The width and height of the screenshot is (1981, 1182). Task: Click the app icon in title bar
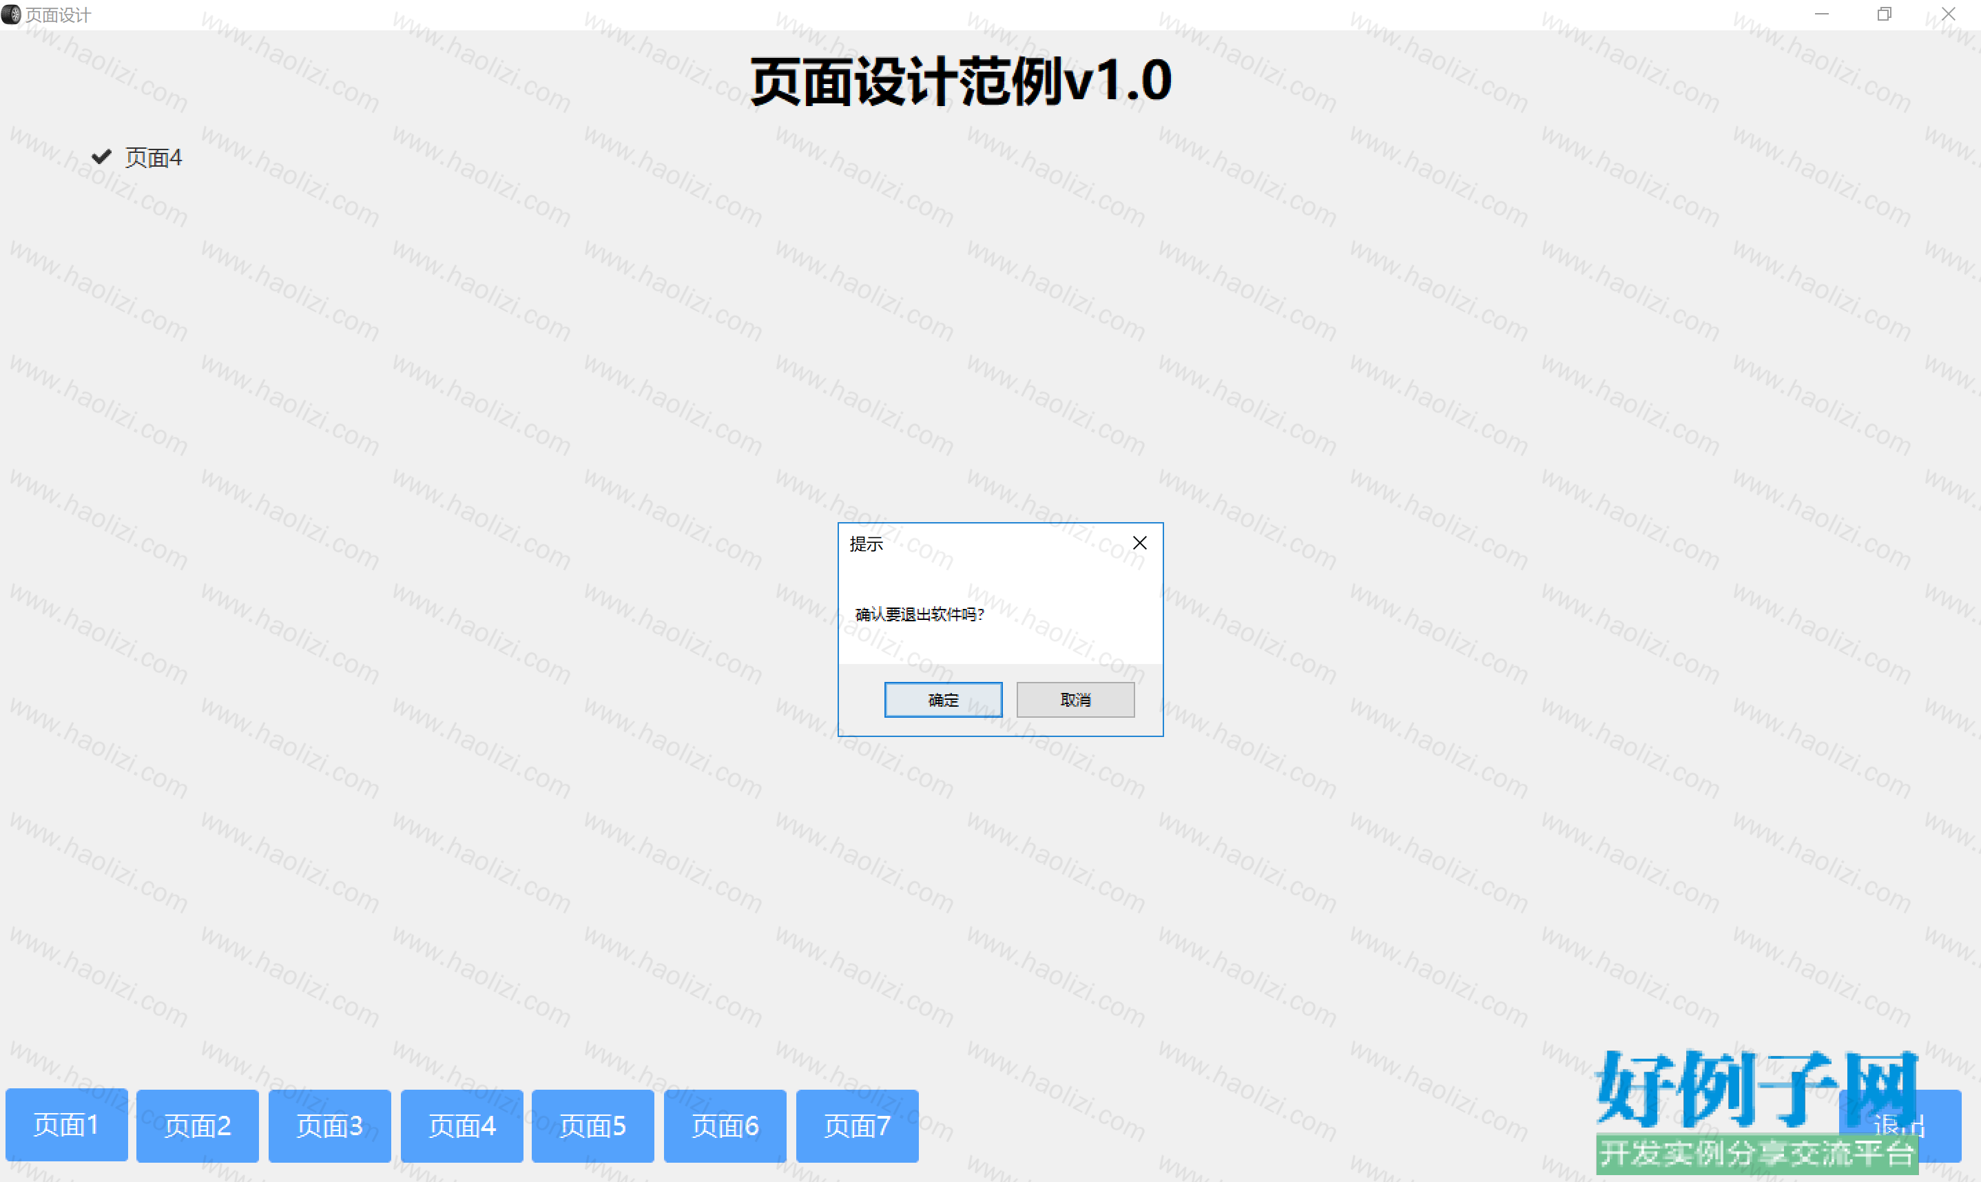click(11, 14)
